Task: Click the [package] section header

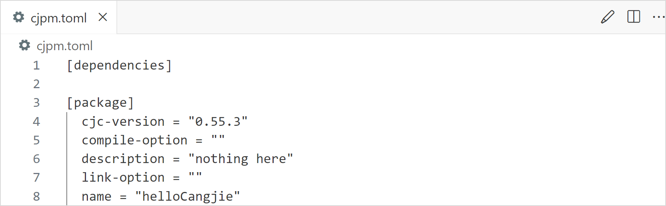Action: [100, 103]
